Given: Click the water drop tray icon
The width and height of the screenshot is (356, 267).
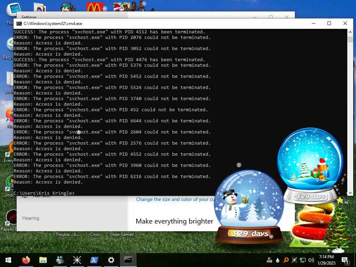Looking at the screenshot, I should [277, 260].
